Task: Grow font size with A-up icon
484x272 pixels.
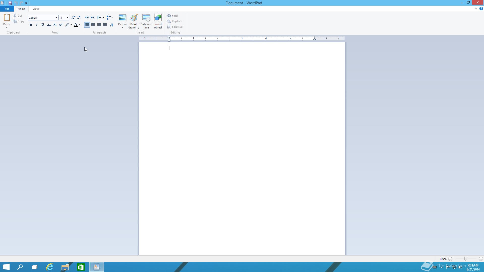Action: coord(73,18)
